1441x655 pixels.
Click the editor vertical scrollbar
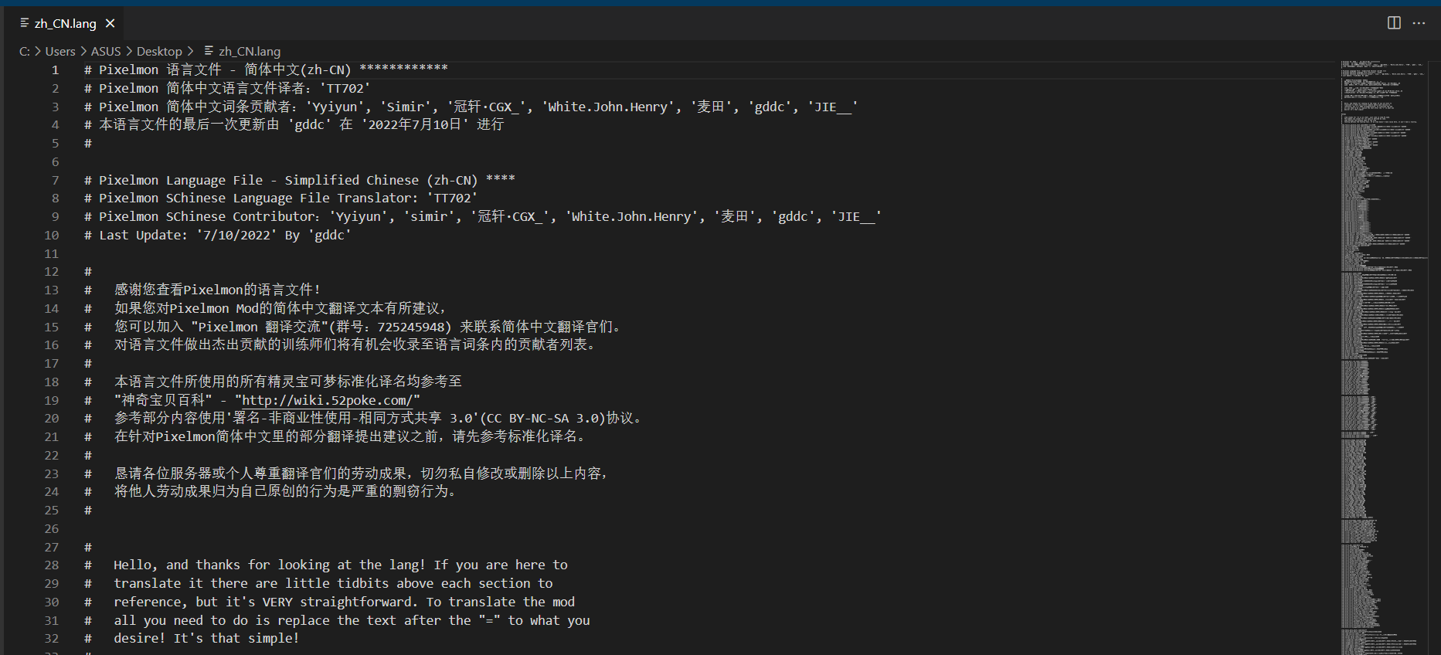tap(1435, 358)
